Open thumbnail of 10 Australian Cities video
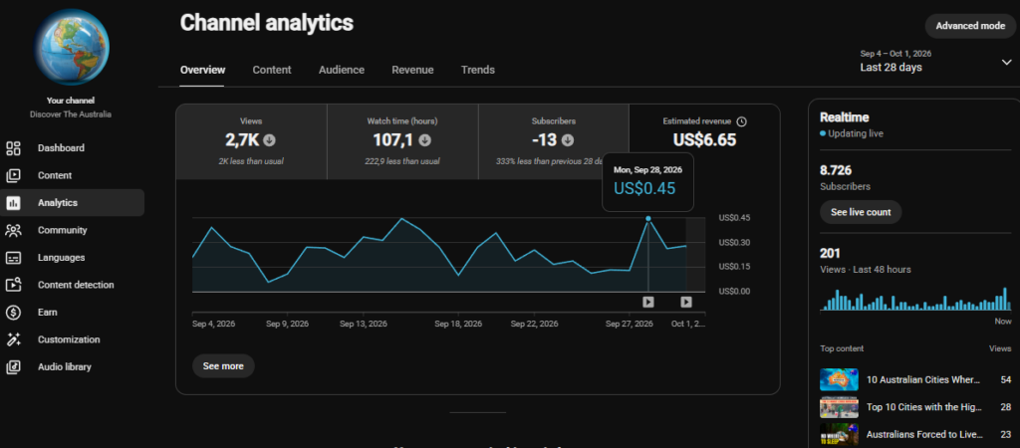The height and width of the screenshot is (448, 1020). click(839, 379)
